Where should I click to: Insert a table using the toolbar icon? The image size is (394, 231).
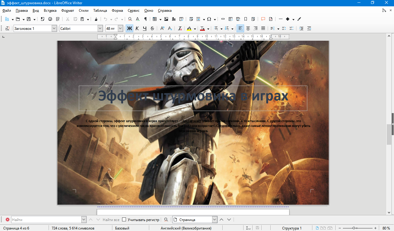click(155, 19)
